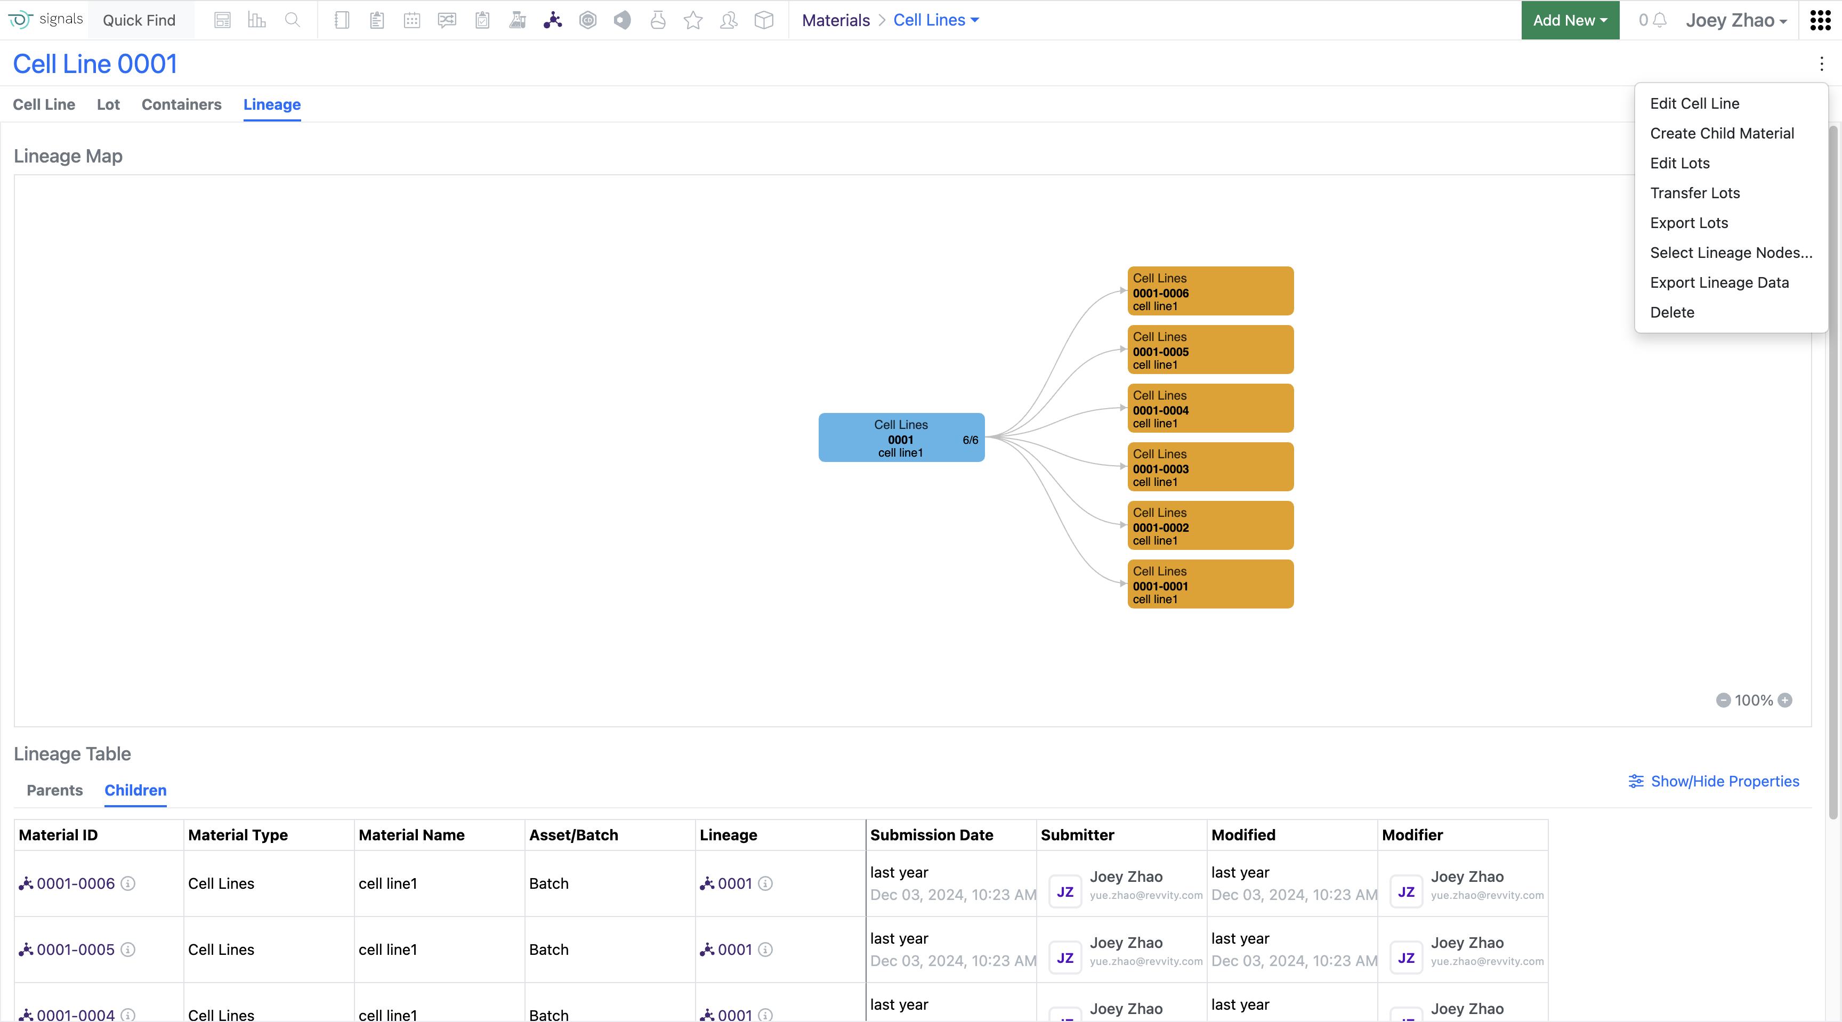This screenshot has height=1022, width=1842.
Task: Choose Create Child Material from menu
Action: (x=1731, y=134)
